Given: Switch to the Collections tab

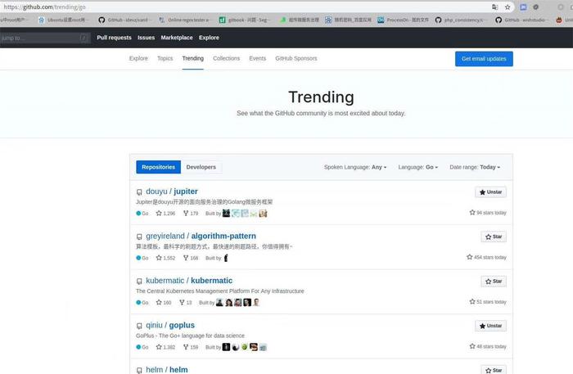Looking at the screenshot, I should click(227, 58).
